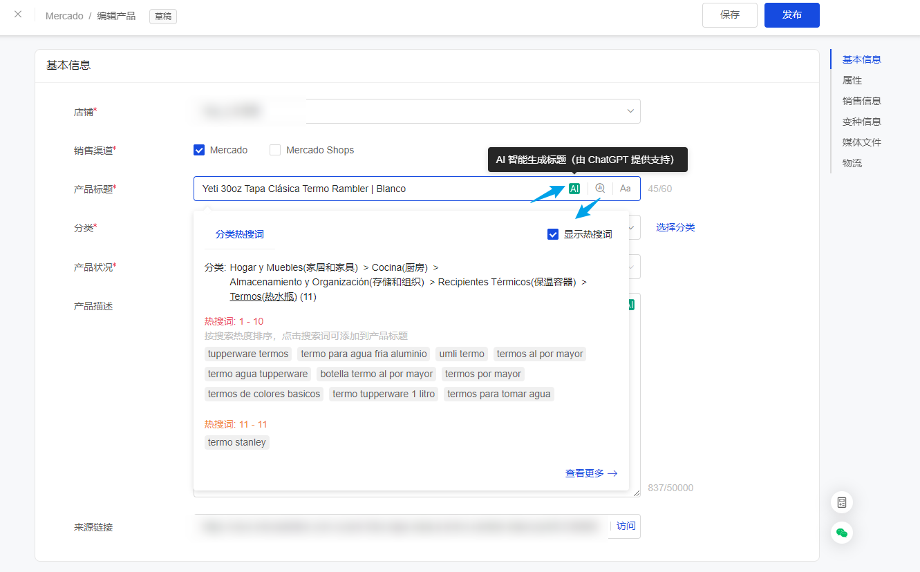
Task: Add keyword 'termo tupperware 1 litro'
Action: coord(384,394)
